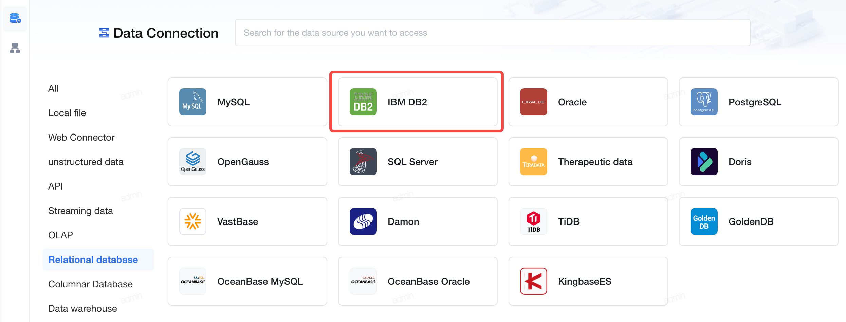Pick the PostgreSQL elephant icon
The height and width of the screenshot is (322, 846).
pos(704,102)
